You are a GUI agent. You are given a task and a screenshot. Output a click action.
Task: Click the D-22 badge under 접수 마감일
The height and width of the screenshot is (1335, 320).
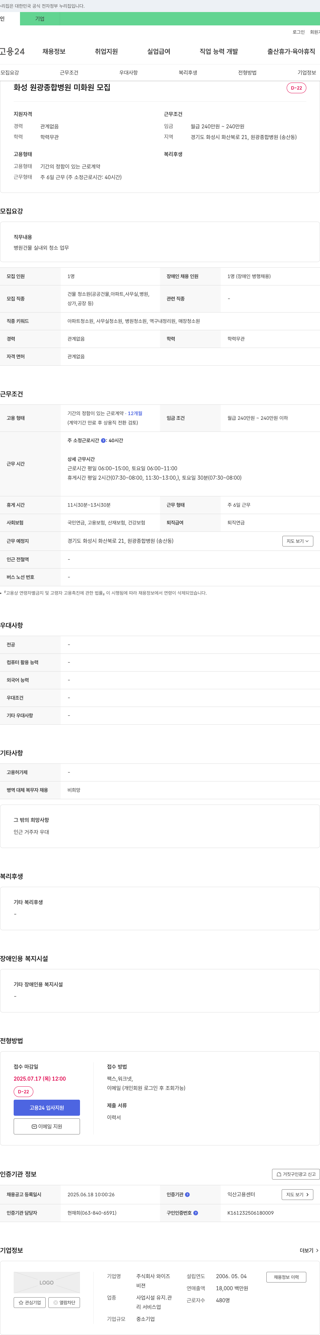click(x=23, y=1091)
